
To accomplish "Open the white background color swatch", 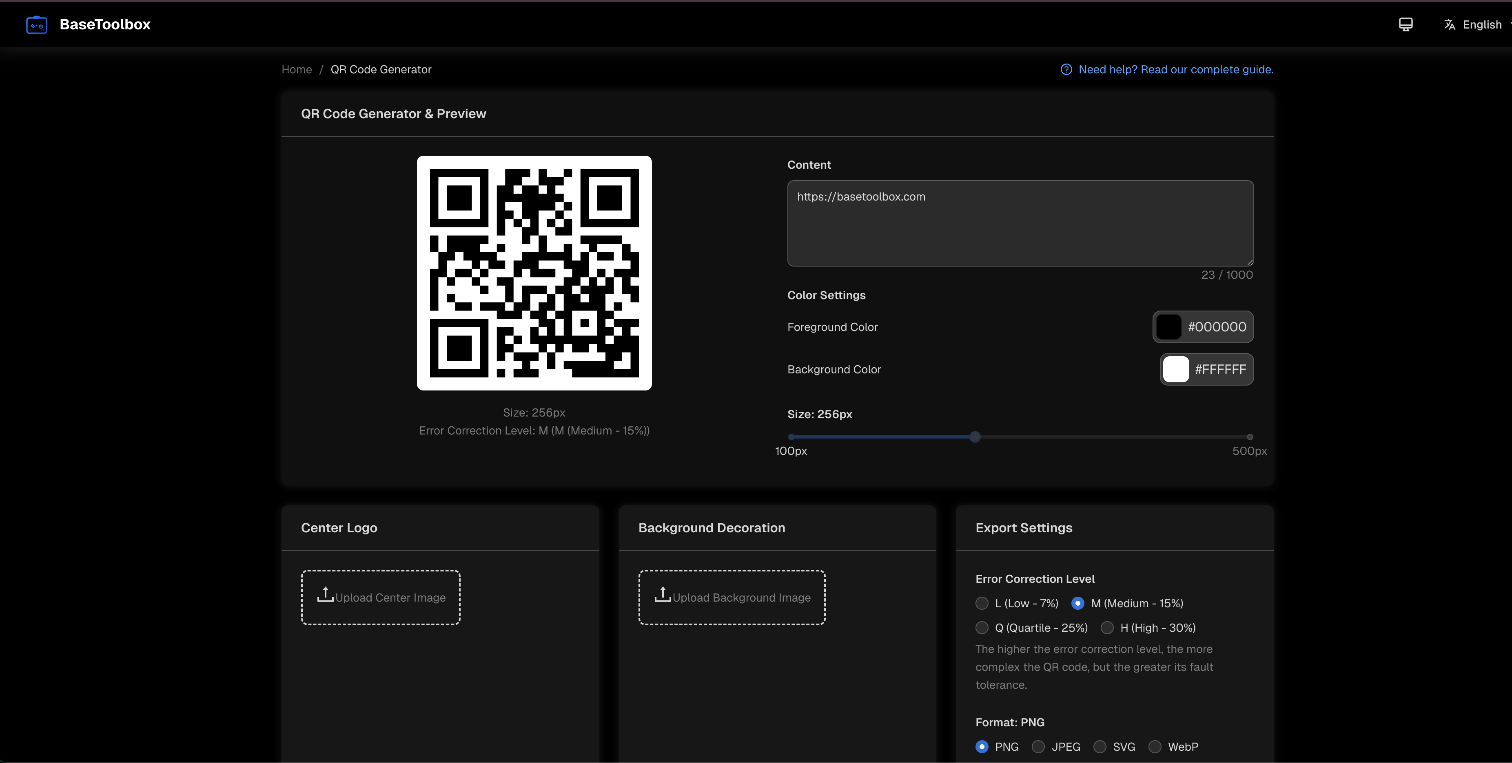I will pos(1176,370).
